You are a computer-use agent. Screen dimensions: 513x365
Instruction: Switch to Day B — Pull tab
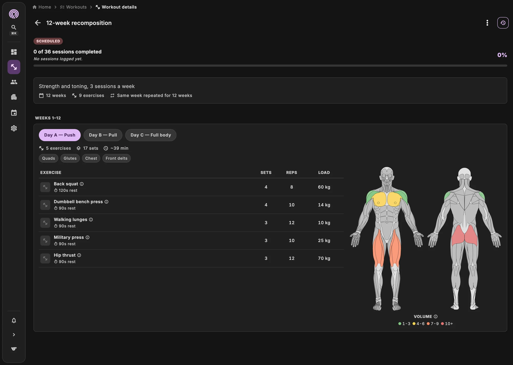tap(103, 135)
